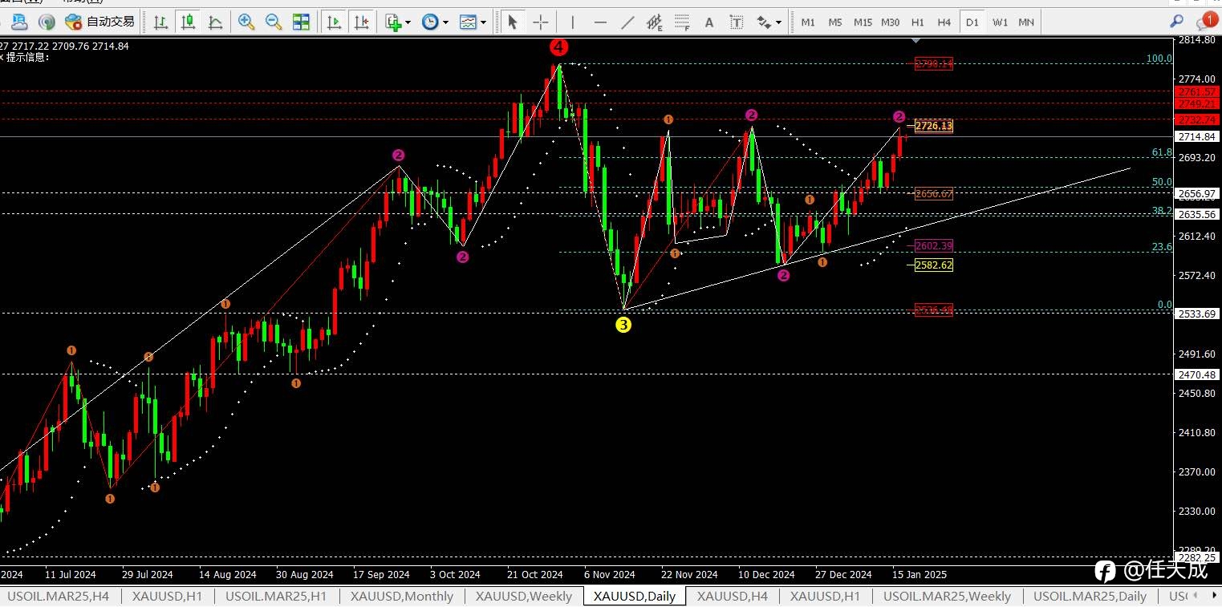Click the chart shift triangle marker
Viewport: 1222px width, 607px height.
click(918, 40)
